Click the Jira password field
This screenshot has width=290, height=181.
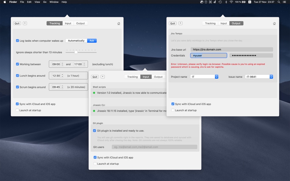251,55
